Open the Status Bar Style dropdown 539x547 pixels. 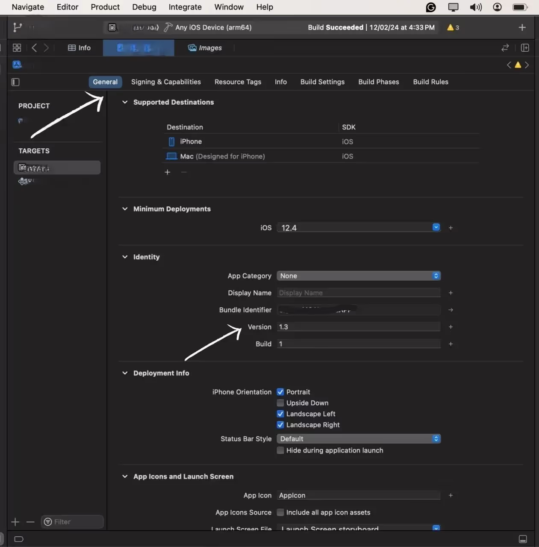[x=359, y=439]
